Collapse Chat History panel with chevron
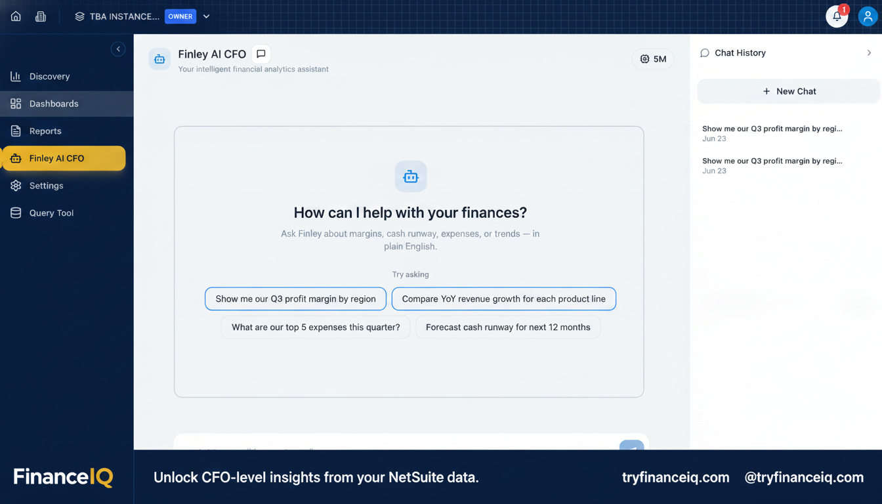882x504 pixels. point(869,53)
